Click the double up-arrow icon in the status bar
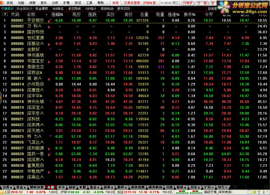Viewport: 270px width, 195px height. point(264,192)
